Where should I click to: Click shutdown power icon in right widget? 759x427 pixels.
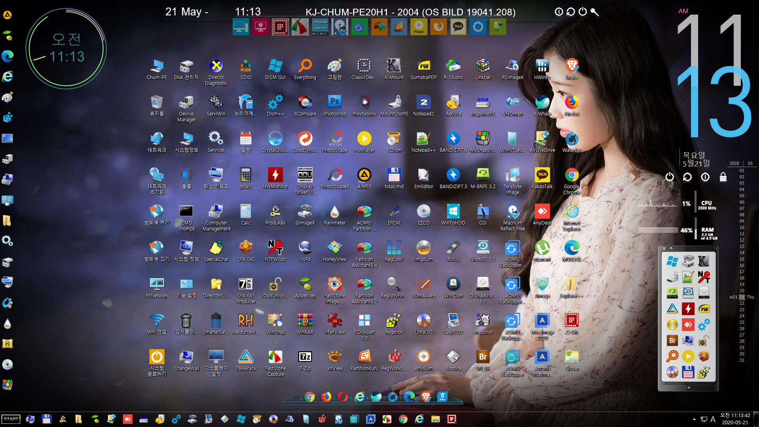[670, 177]
